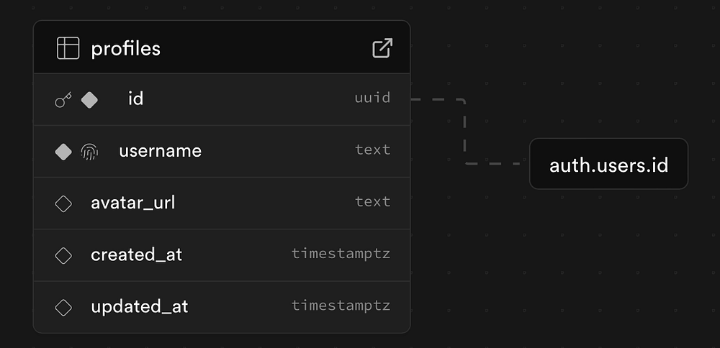Click the table grid icon beside profiles

pos(68,48)
